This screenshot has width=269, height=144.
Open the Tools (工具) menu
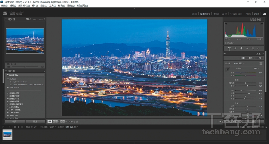[x=53, y=6]
